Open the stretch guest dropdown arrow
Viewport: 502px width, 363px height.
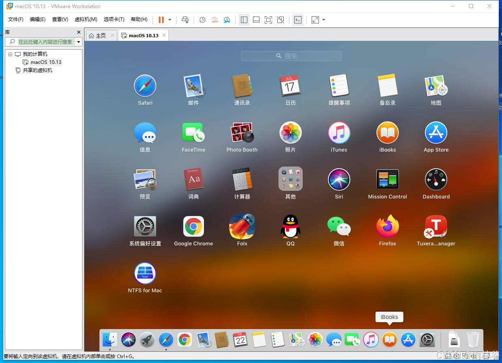click(x=324, y=20)
